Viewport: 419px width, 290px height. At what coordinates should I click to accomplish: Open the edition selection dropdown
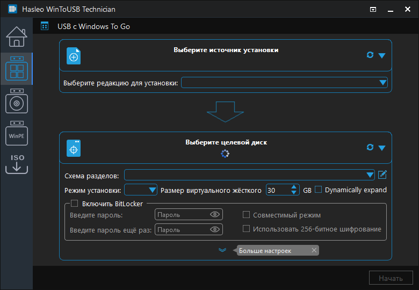point(382,83)
